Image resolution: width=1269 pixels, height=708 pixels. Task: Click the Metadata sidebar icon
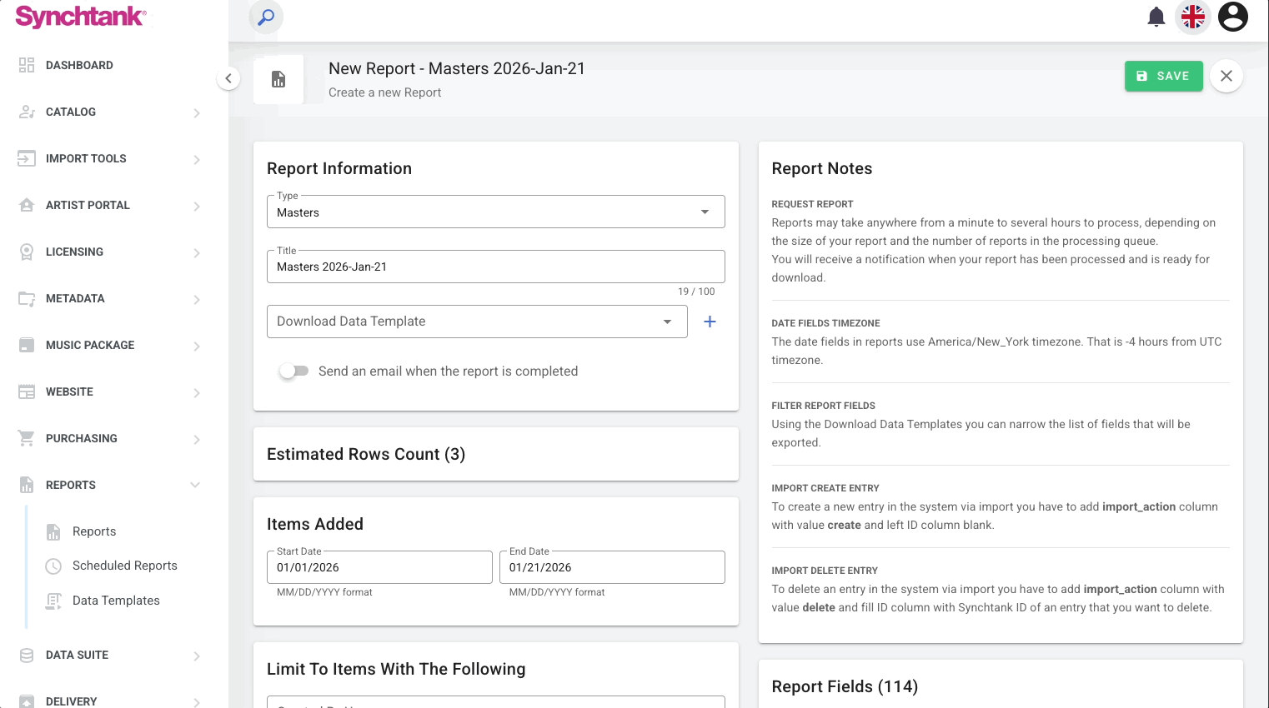coord(27,298)
